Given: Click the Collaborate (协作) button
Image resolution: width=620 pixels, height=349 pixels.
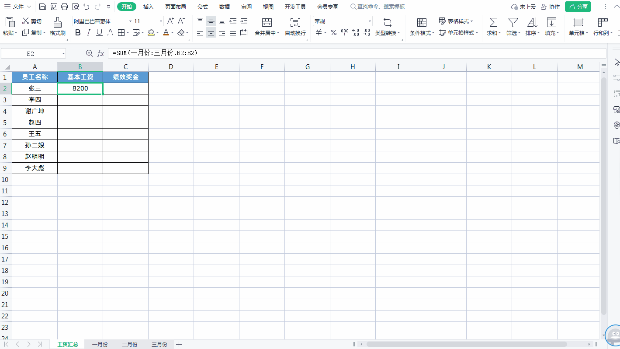Looking at the screenshot, I should click(550, 7).
